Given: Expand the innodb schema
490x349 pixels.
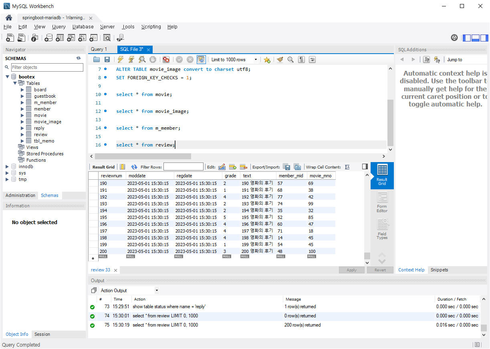Looking at the screenshot, I should coord(7,166).
